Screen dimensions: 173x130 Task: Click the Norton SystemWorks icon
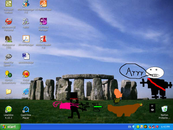tap(9, 74)
